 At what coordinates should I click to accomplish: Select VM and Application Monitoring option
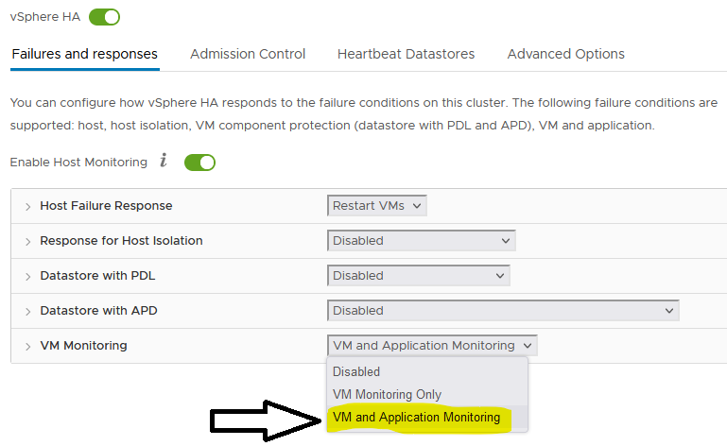[416, 418]
